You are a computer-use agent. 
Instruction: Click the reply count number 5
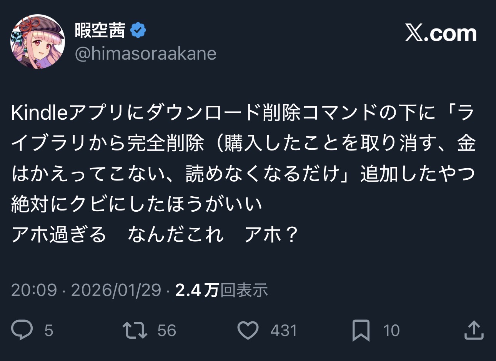48,331
